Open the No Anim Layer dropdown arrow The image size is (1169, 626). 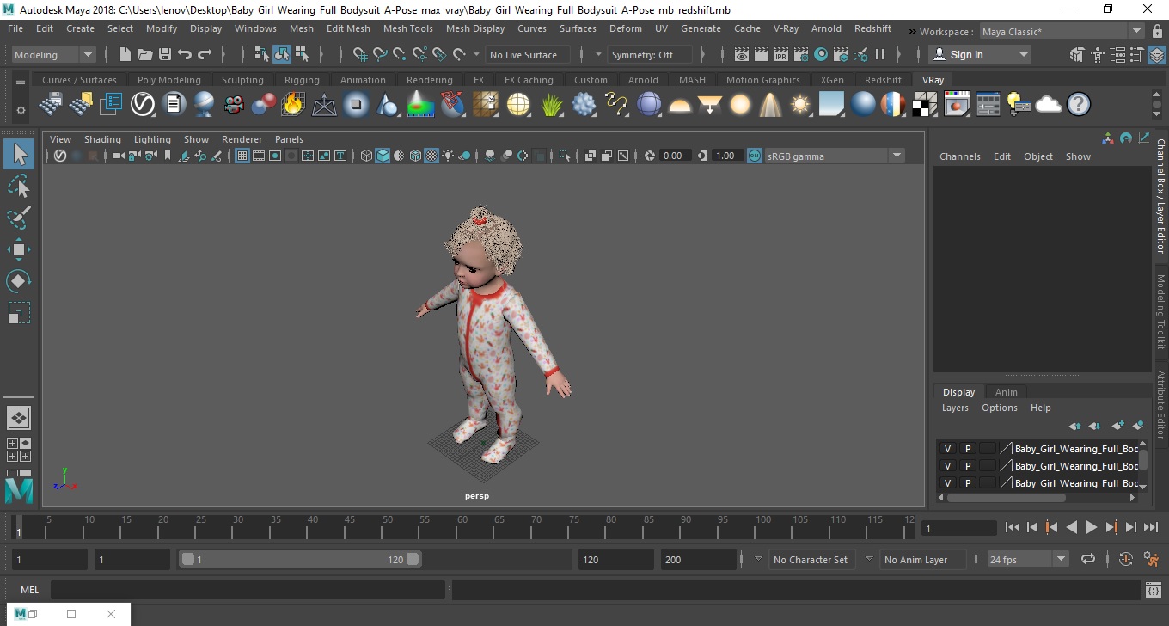(x=869, y=559)
